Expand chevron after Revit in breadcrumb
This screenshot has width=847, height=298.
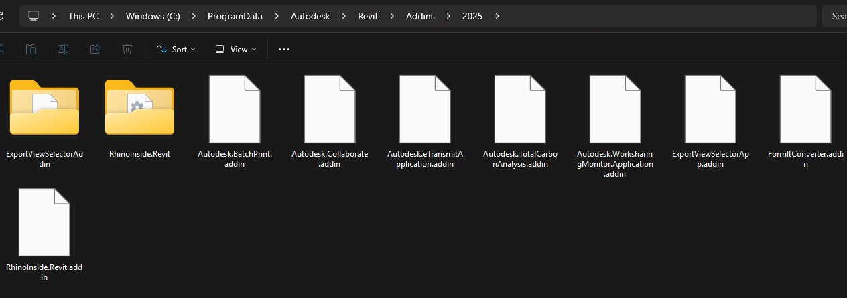[x=393, y=16]
